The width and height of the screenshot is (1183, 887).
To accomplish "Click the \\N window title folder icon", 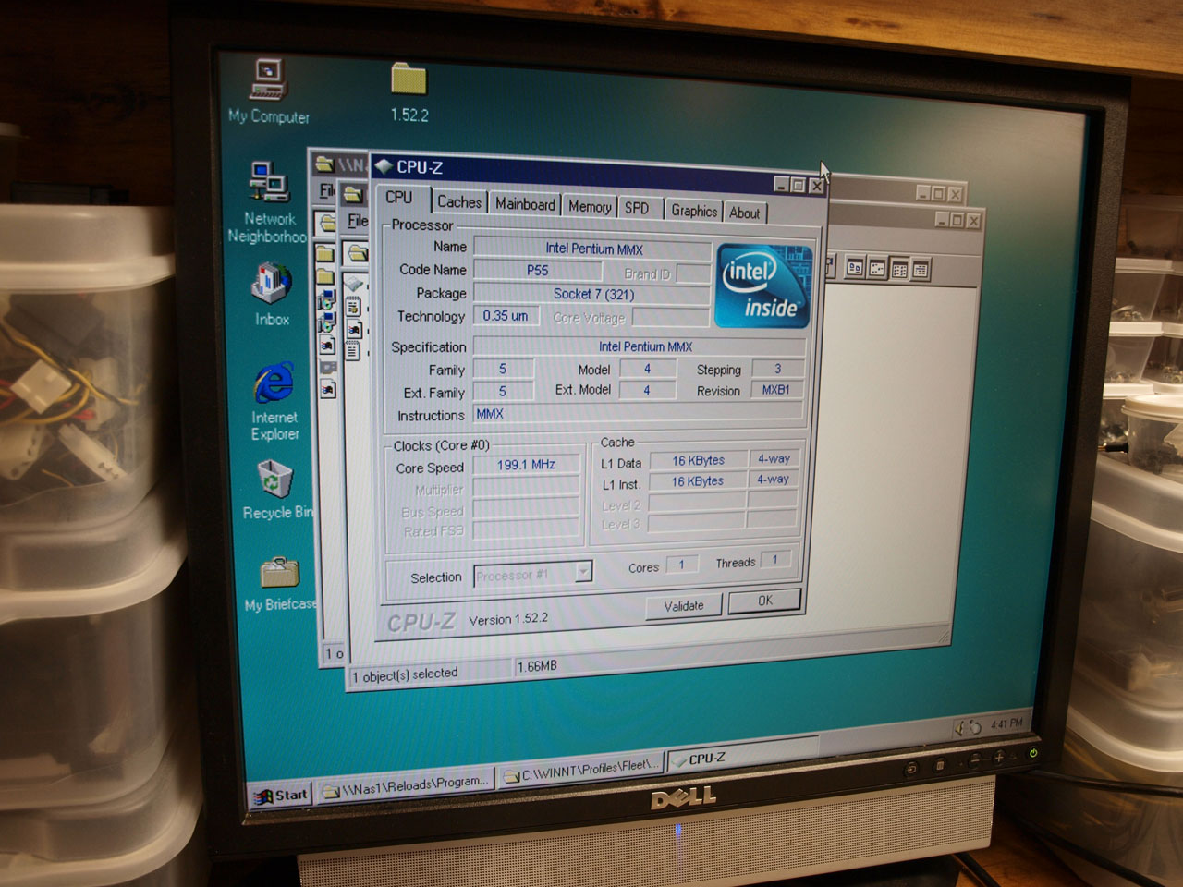I will tap(324, 164).
